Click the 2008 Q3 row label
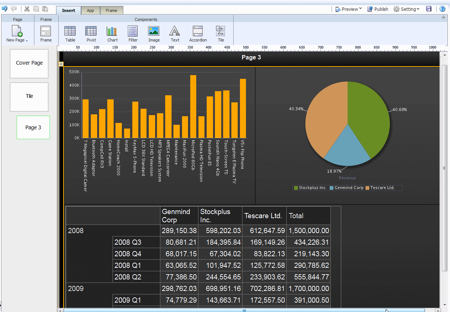The image size is (450, 312). 136,242
